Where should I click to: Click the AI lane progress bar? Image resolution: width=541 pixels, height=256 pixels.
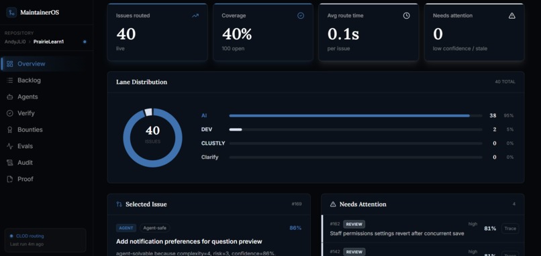pyautogui.click(x=355, y=116)
